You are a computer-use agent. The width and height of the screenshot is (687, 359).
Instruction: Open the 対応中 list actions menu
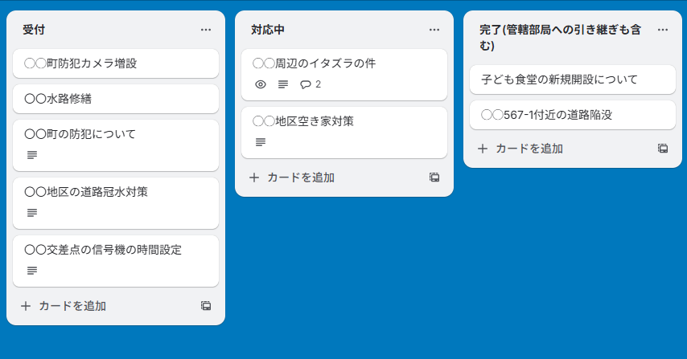click(434, 30)
